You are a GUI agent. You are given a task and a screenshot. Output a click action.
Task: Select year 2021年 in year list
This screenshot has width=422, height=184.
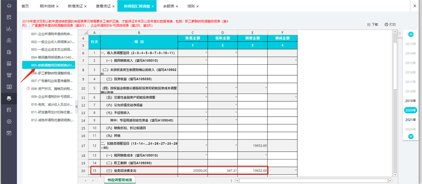(411, 120)
